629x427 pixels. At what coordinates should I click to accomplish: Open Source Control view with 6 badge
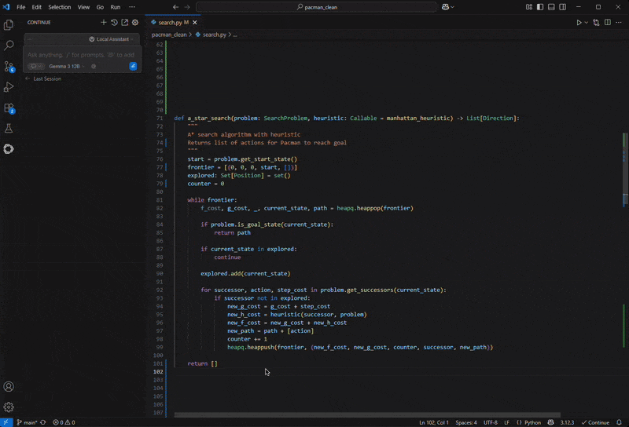pos(9,66)
